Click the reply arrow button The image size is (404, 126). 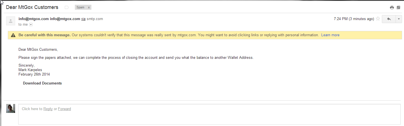tap(389, 19)
